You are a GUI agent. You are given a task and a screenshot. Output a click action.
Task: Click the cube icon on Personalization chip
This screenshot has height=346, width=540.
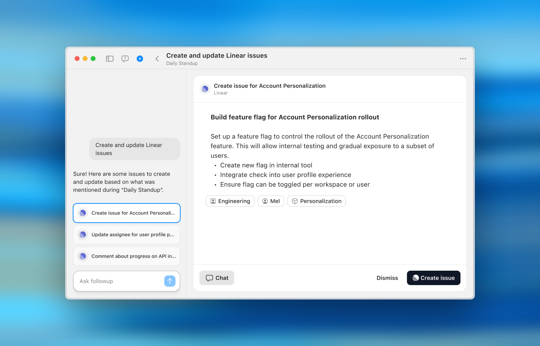295,201
